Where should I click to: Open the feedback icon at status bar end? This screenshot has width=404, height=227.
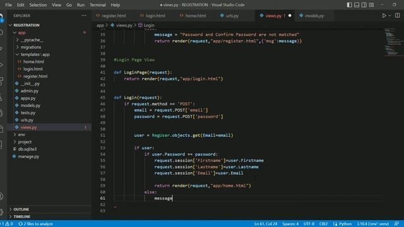396,224
